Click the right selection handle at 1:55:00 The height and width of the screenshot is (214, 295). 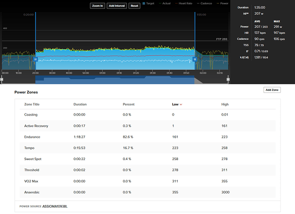click(195, 59)
